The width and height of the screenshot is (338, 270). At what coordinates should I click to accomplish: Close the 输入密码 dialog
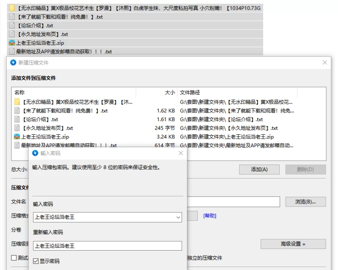coord(181,153)
